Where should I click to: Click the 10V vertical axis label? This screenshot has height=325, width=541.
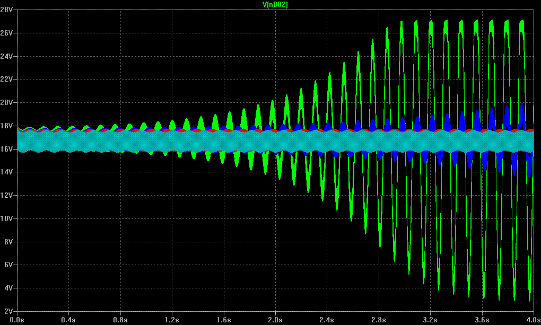coord(6,218)
